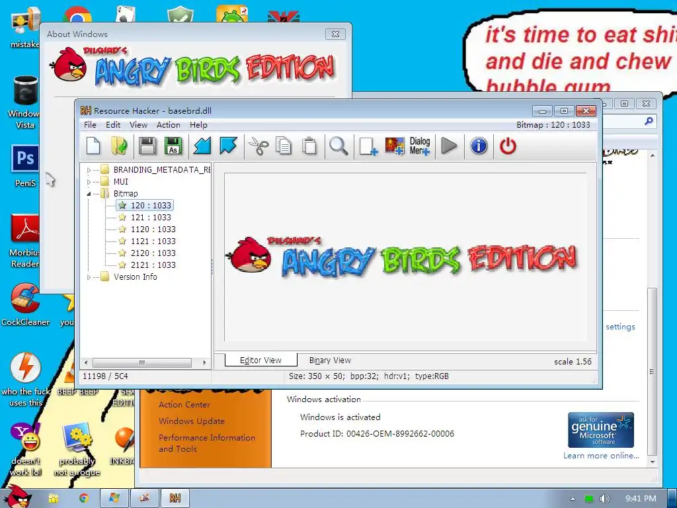
Task: Click the INKBA desktop icon
Action: (x=122, y=446)
